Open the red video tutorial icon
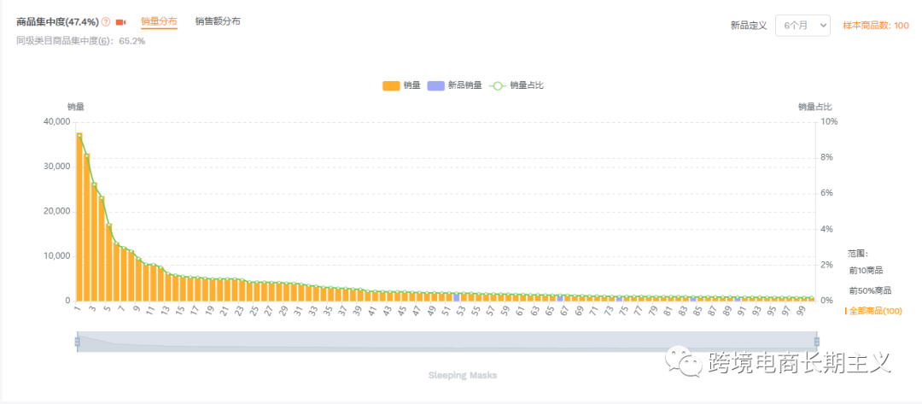922x404 pixels. [120, 22]
